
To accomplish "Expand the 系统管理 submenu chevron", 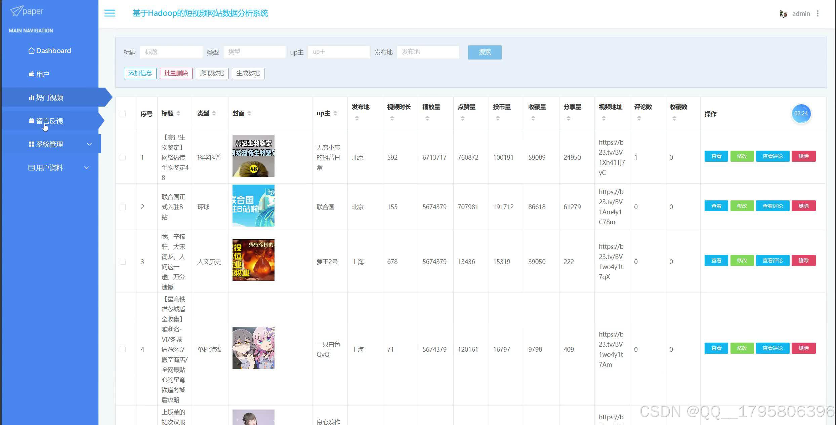I will click(x=89, y=144).
